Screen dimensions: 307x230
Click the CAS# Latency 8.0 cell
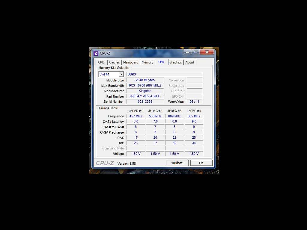coord(174,122)
